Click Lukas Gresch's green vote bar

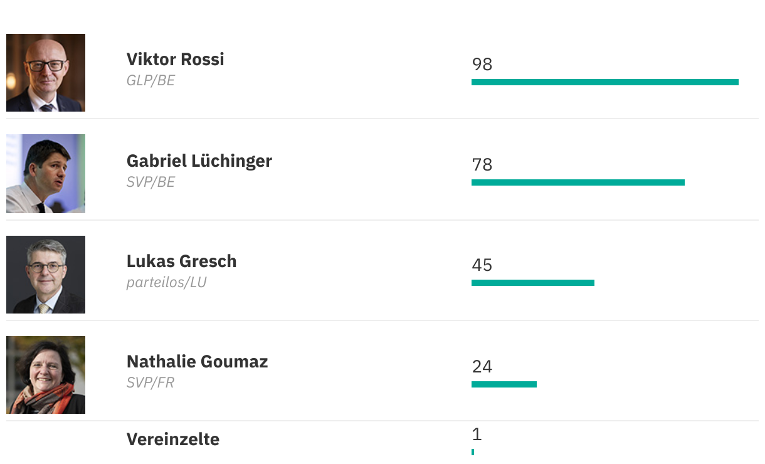tap(532, 283)
